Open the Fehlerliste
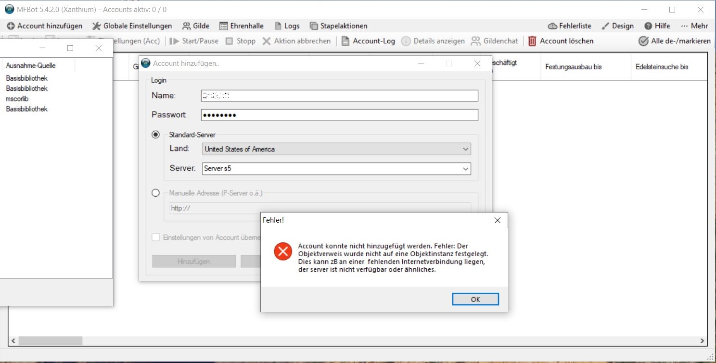 pos(569,26)
